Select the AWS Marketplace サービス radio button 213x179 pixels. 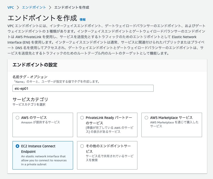(x=147, y=117)
